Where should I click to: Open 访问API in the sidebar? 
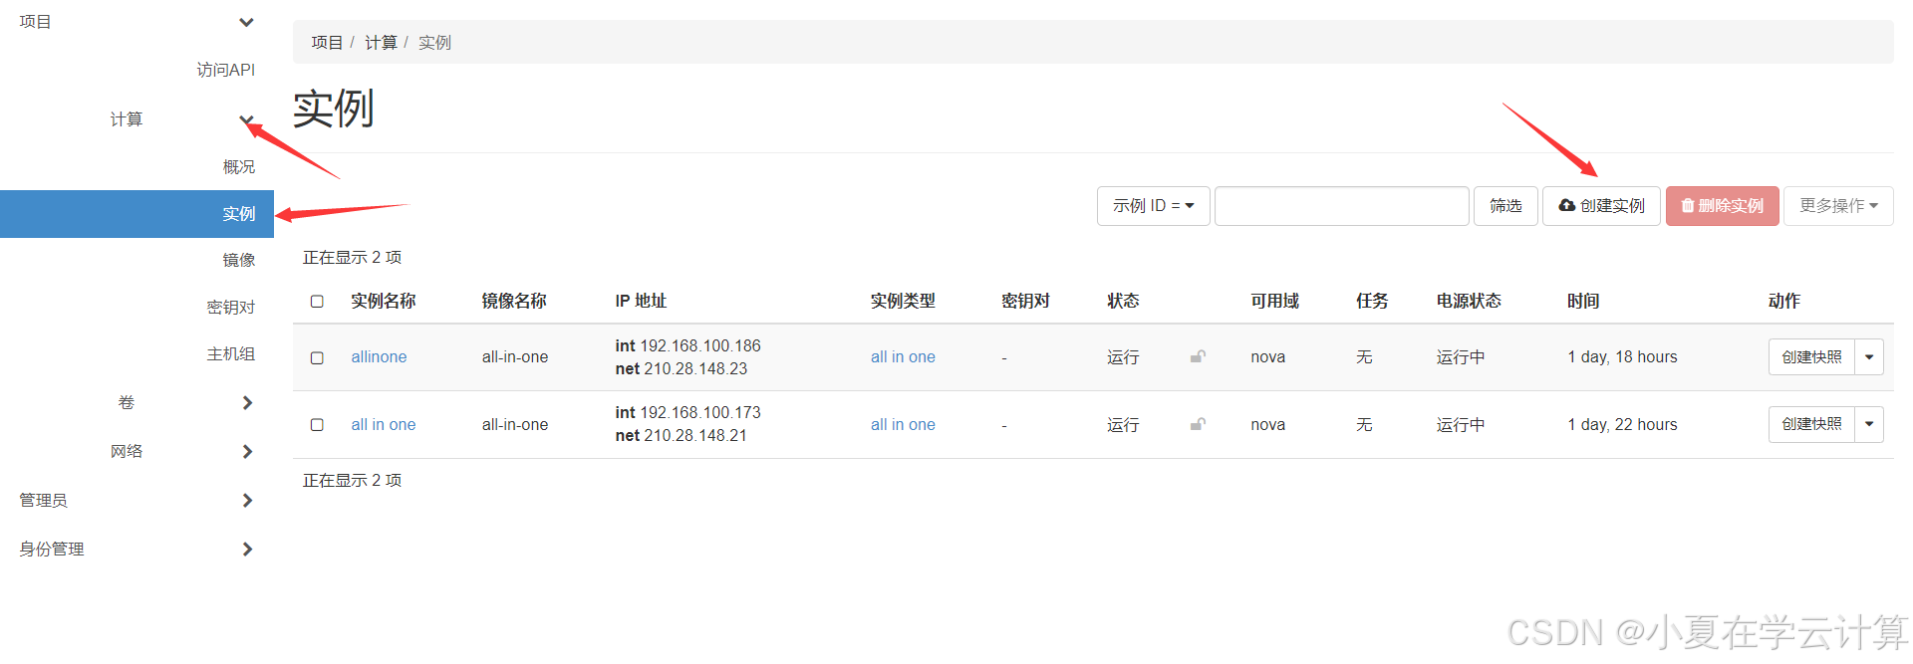pyautogui.click(x=226, y=70)
